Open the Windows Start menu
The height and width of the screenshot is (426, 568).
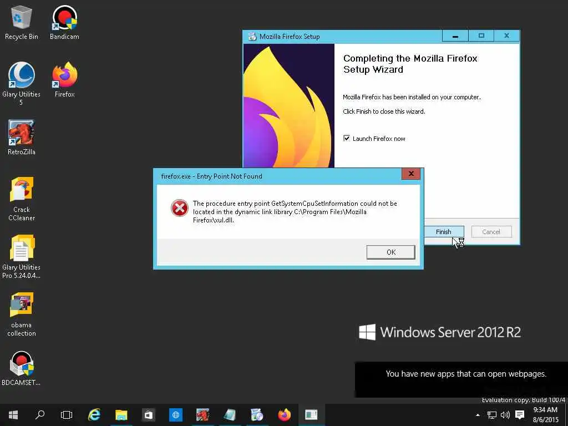point(13,415)
